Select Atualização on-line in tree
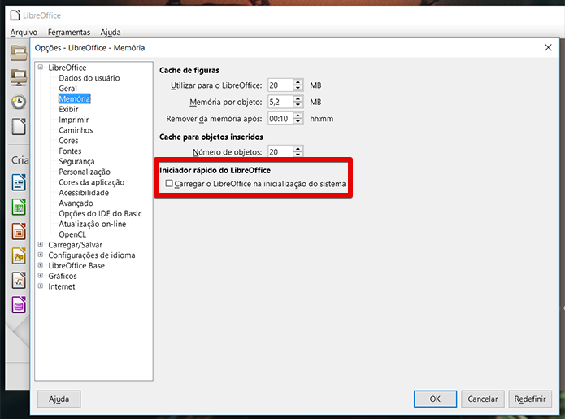This screenshot has width=565, height=419. (x=92, y=225)
